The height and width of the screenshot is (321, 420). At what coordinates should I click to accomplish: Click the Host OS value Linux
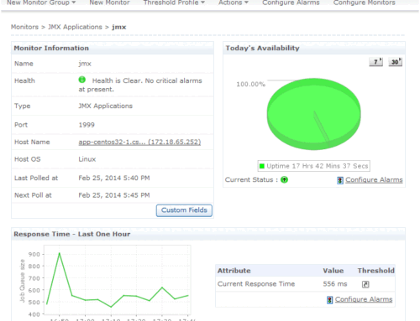click(x=87, y=159)
